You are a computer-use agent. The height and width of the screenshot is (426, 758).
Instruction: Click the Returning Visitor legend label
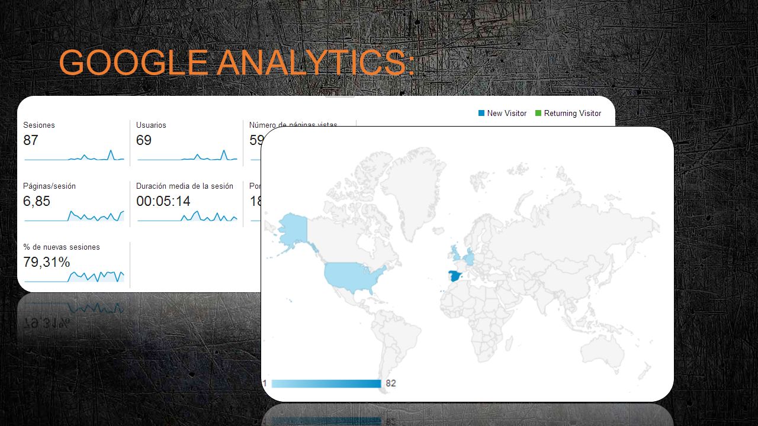pyautogui.click(x=573, y=113)
